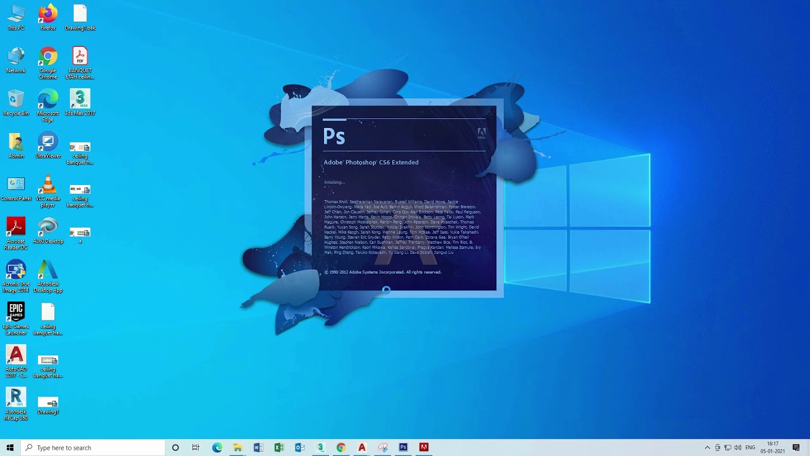Screen dimensions: 810x456
Task: Open Snipping Tool from the taskbar
Action: click(383, 448)
